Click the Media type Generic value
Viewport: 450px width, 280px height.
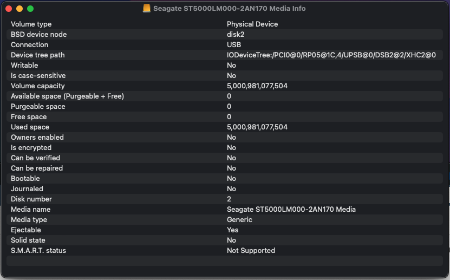point(239,220)
